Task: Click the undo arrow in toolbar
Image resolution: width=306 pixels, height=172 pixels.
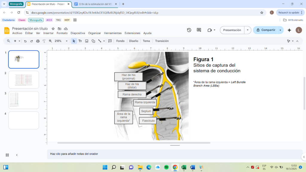Action: [25, 41]
